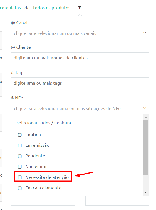
Task: Open the Canal channels dropdown
Action: click(x=80, y=33)
